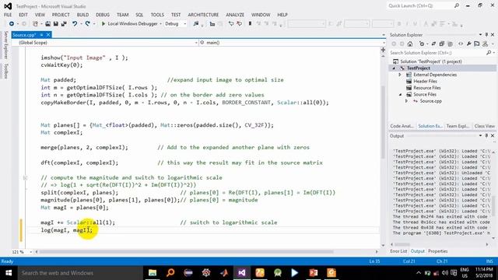Select the Header Files folder
The image size is (498, 280).
coord(425,81)
